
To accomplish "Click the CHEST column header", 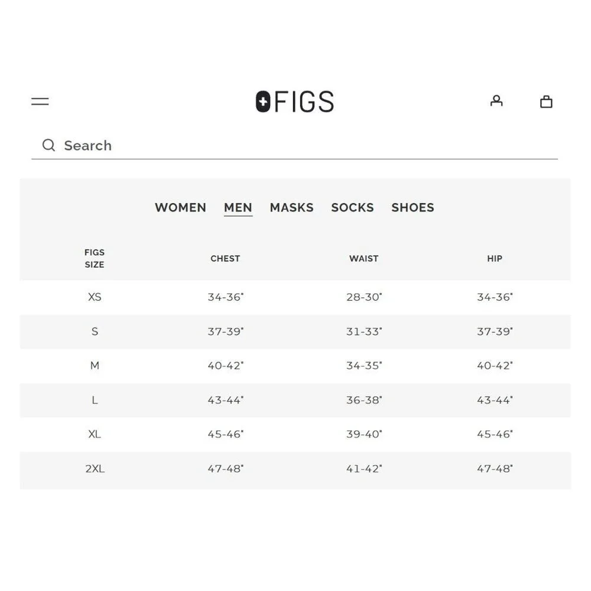I will point(225,259).
